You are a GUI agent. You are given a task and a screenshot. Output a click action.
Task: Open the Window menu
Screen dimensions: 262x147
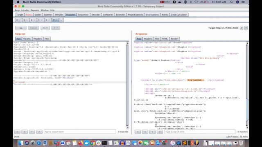click(x=45, y=10)
